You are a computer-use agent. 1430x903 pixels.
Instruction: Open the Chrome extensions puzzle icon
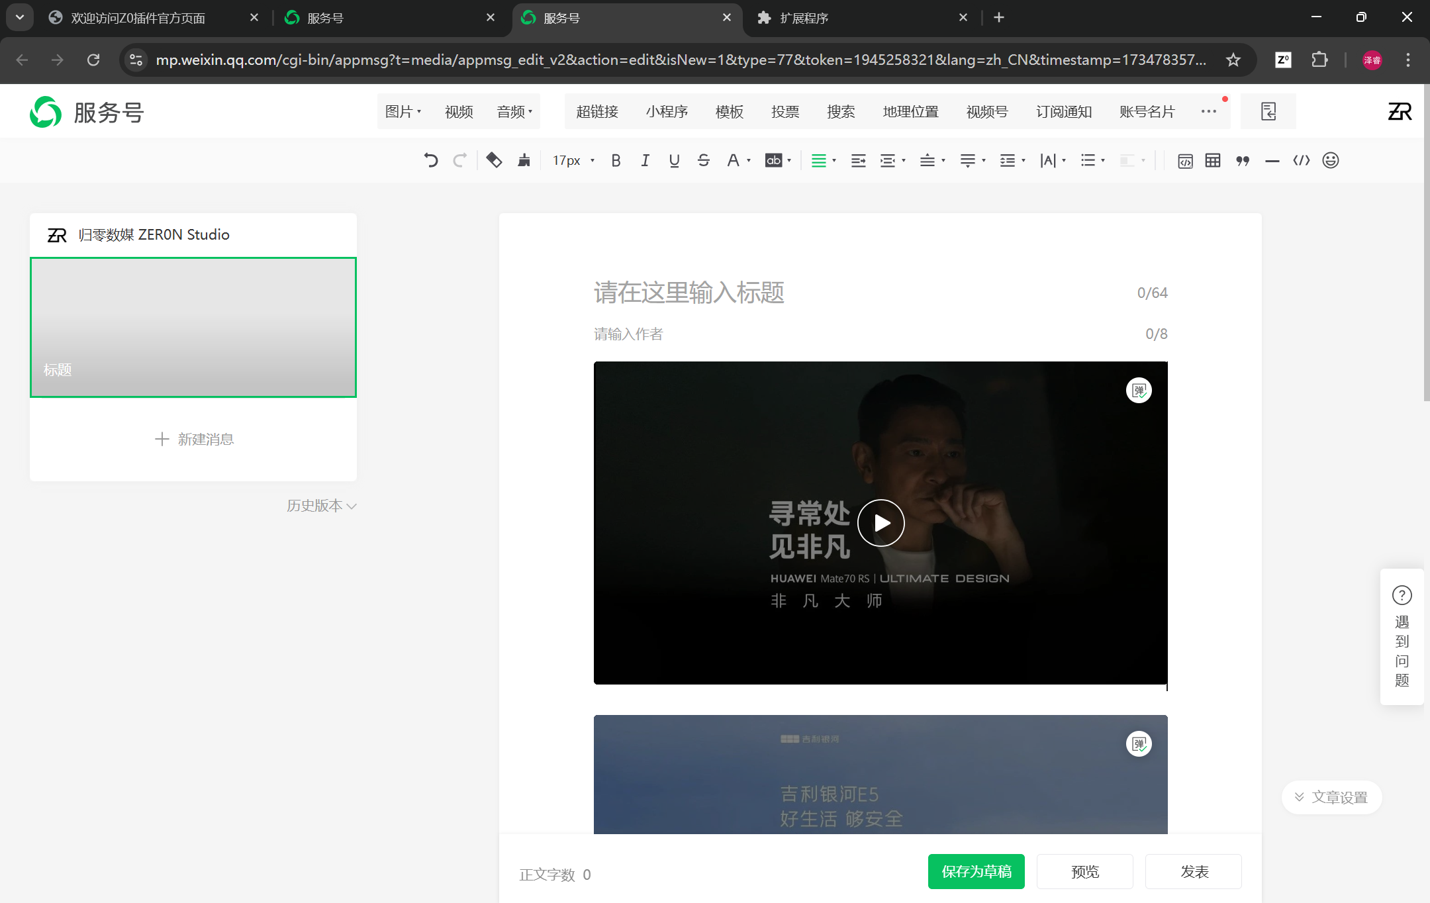(x=1319, y=60)
